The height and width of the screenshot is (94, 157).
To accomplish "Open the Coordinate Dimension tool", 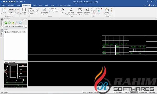I will 44,11.
